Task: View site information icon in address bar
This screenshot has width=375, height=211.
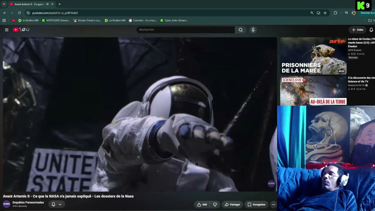Action: pos(28,13)
